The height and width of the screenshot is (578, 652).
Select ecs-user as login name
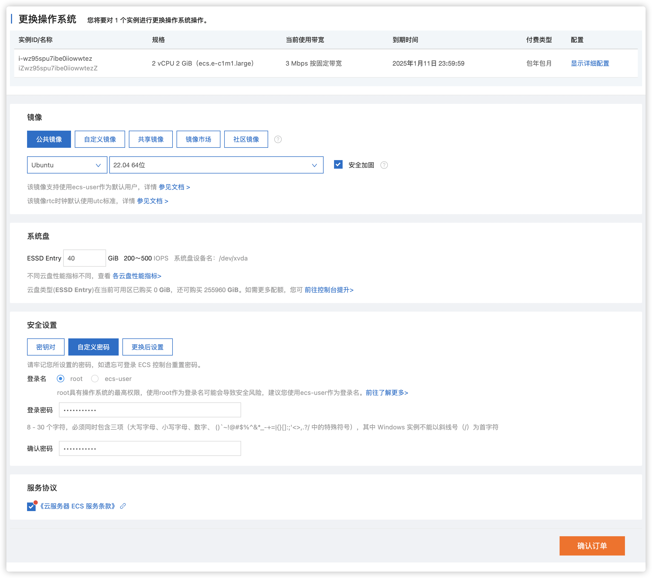(95, 379)
